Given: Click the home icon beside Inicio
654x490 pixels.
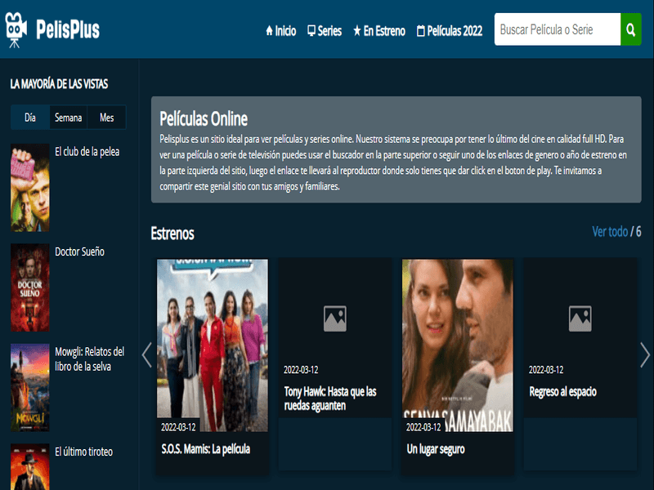Looking at the screenshot, I should click(270, 30).
